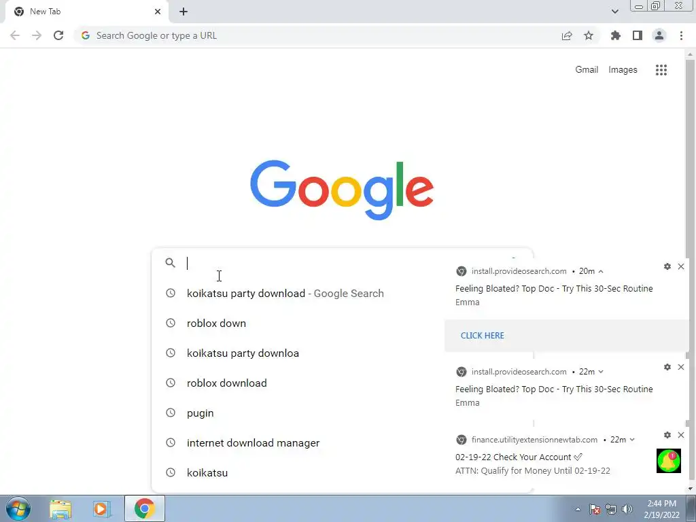Open the Images link
The height and width of the screenshot is (522, 696).
tap(623, 70)
